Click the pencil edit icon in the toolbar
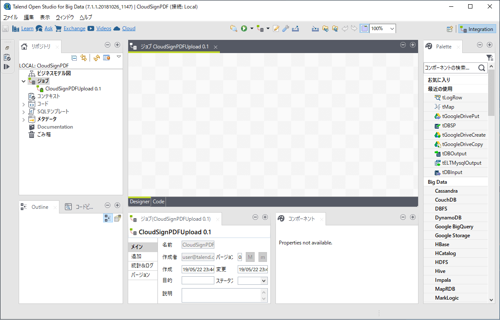This screenshot has height=320, width=500. point(276,29)
